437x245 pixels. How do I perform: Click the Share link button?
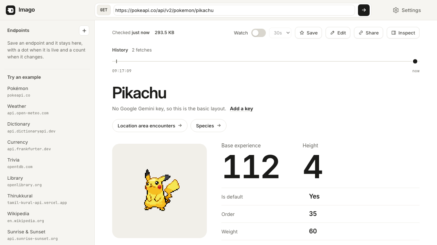[x=369, y=33]
